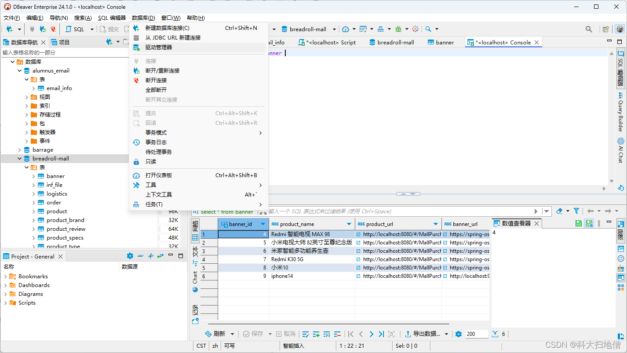The image size is (627, 353).
Task: Open the banner_id column filter dropdown
Action: click(263, 224)
